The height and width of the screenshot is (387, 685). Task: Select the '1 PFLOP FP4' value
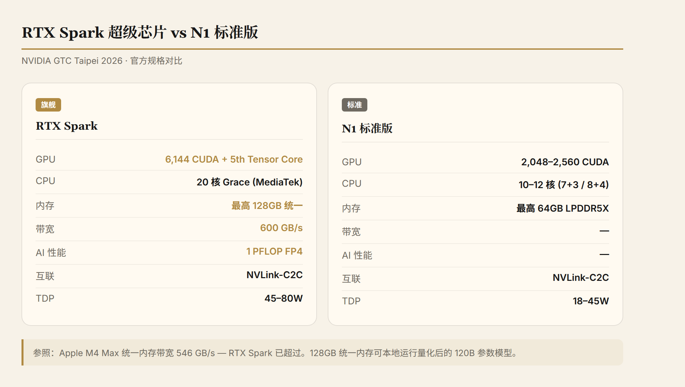(274, 251)
